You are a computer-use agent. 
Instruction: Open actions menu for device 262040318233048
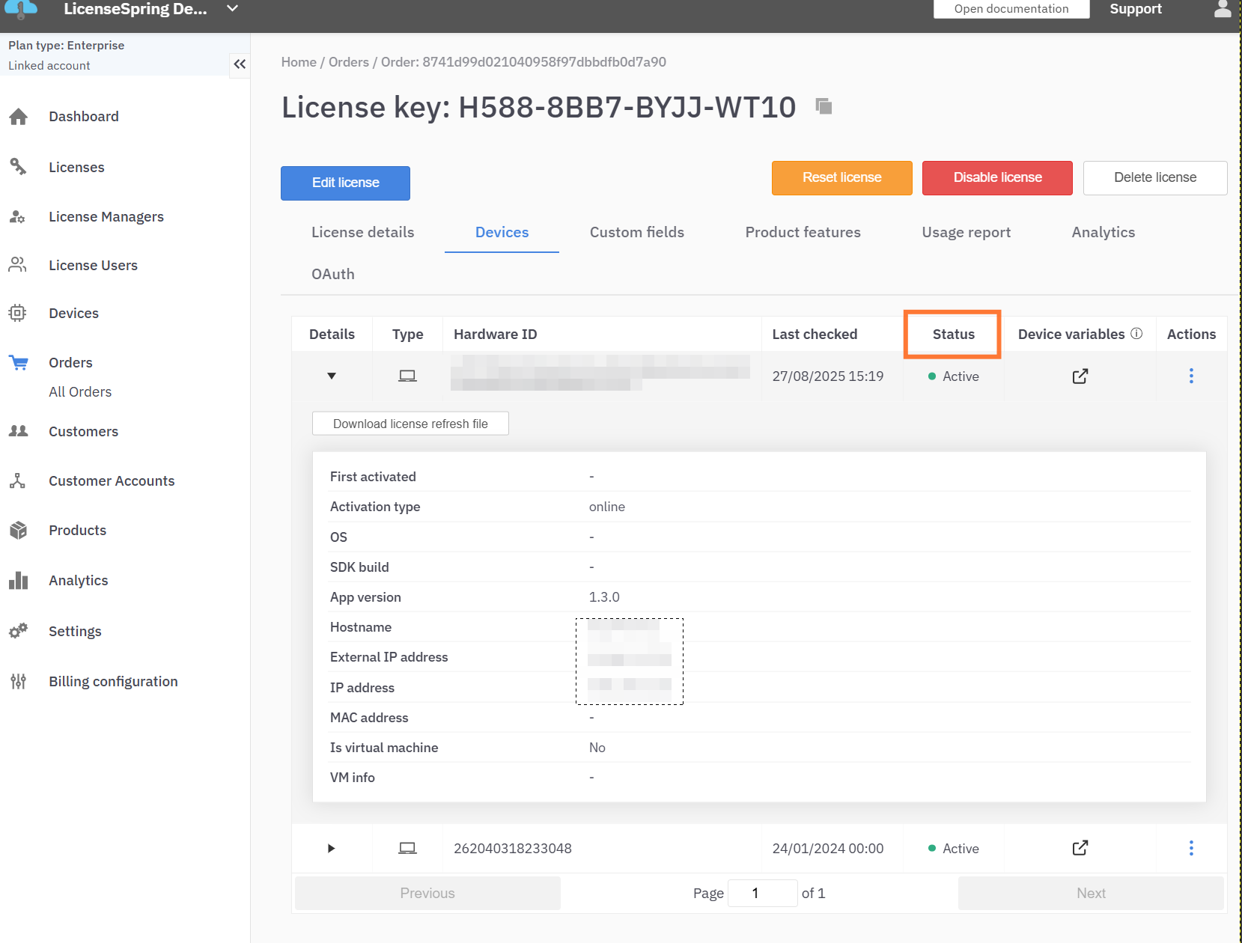[1191, 848]
